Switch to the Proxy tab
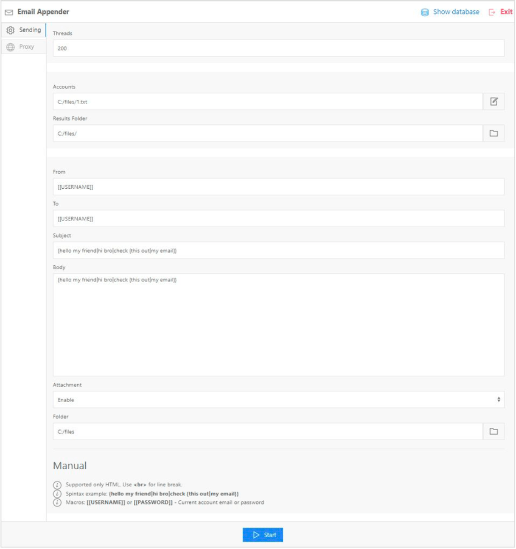This screenshot has width=516, height=549. point(24,47)
